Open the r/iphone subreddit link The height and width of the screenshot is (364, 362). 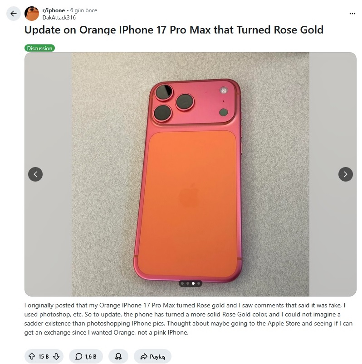point(54,10)
